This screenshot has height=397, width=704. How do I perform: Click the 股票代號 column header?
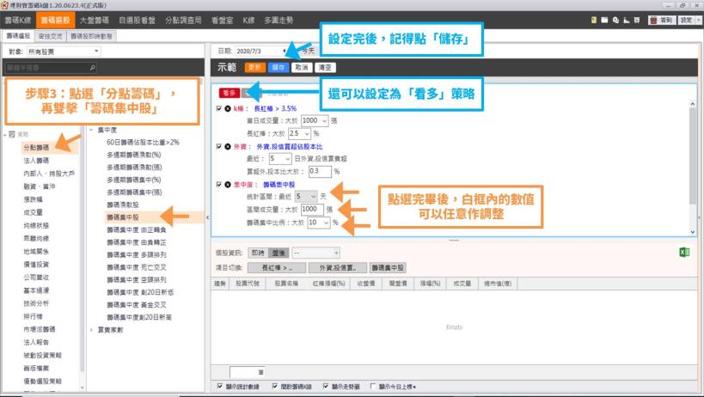click(x=248, y=284)
